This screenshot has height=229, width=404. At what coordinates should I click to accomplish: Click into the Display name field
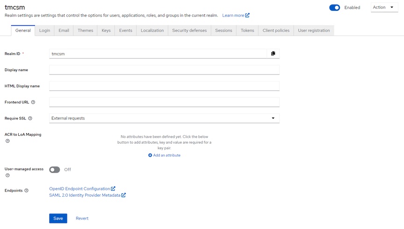[164, 70]
